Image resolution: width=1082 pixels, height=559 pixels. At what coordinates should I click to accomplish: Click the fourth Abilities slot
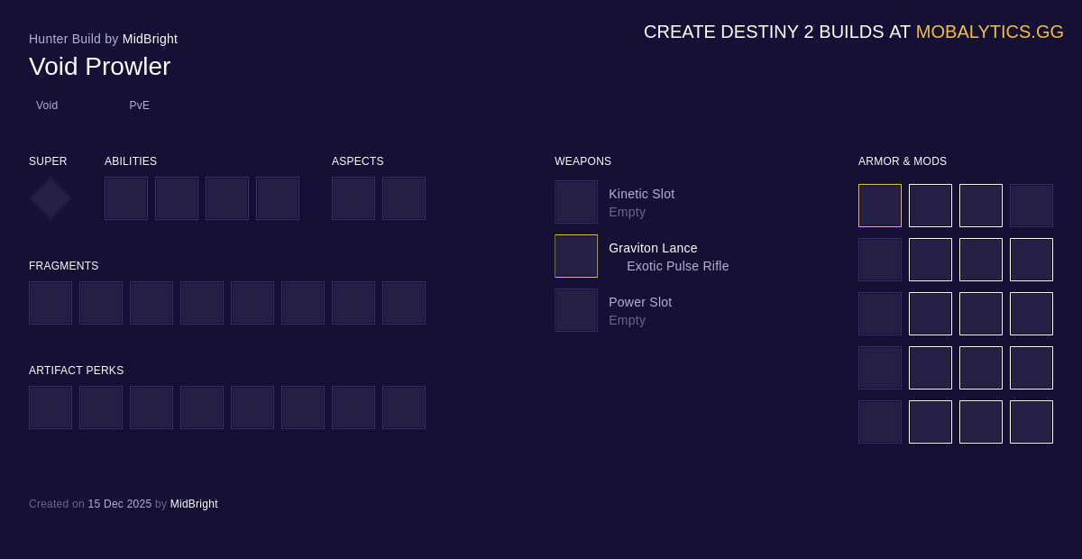click(278, 198)
